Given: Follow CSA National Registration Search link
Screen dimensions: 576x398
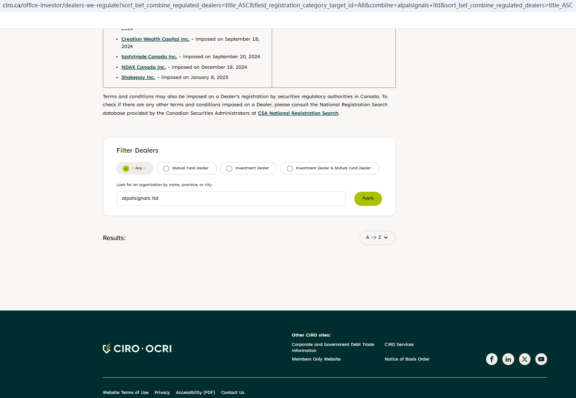Looking at the screenshot, I should [298, 113].
